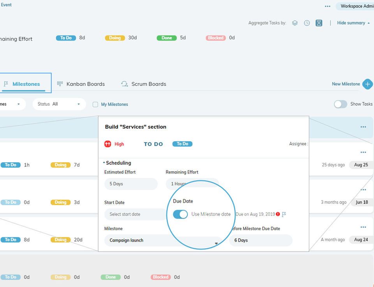Aggregate tasks by clock icon
The width and height of the screenshot is (374, 287).
tap(307, 23)
